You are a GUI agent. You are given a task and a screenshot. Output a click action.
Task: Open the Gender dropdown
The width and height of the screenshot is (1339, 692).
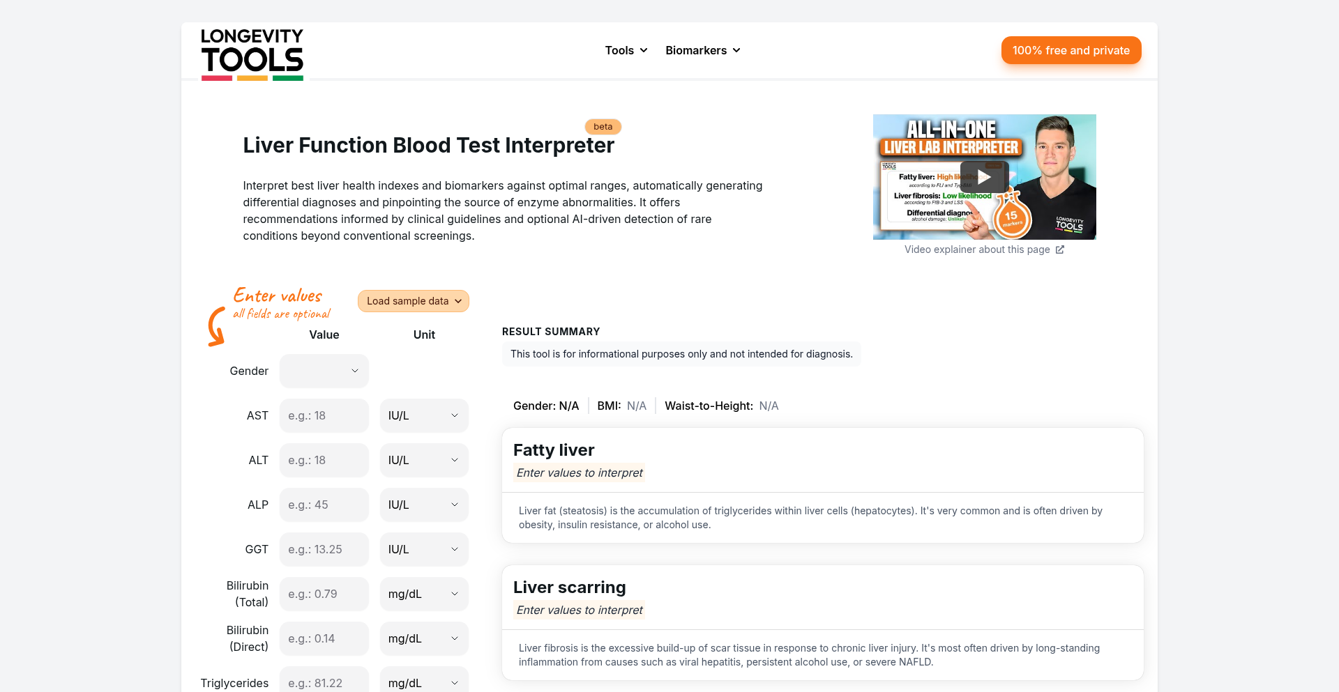pos(324,371)
